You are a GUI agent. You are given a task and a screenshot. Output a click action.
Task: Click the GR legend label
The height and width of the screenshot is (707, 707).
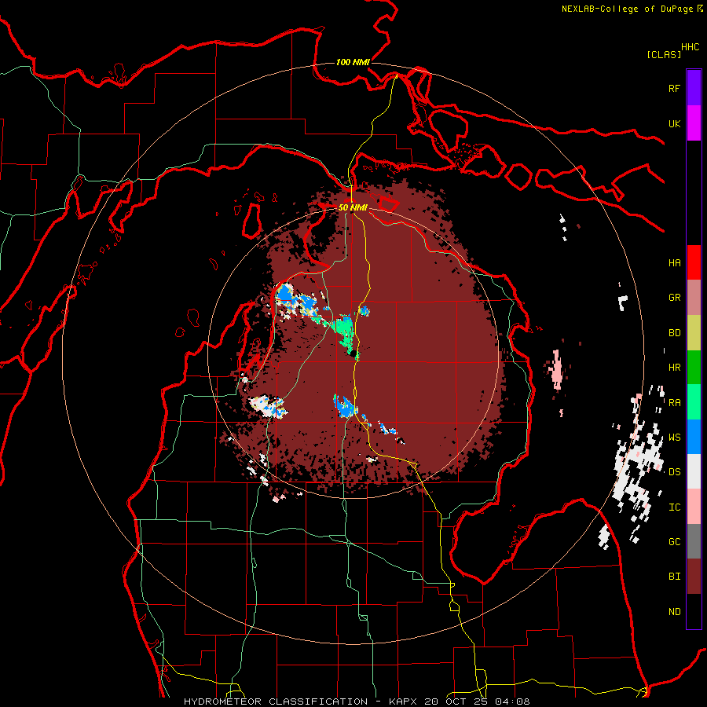tap(674, 298)
